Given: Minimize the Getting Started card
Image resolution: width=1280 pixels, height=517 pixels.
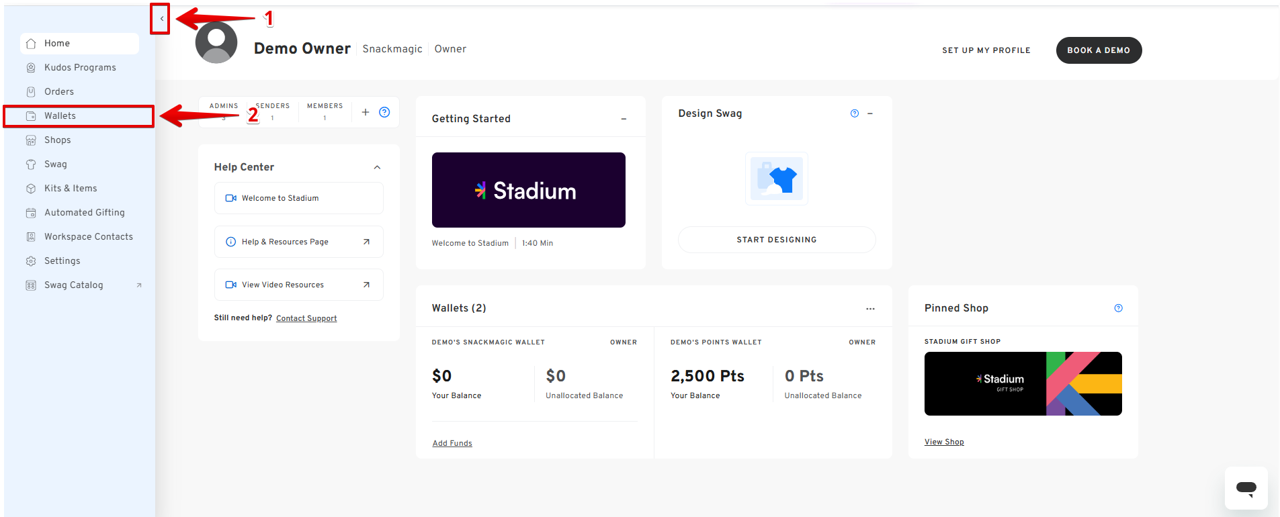Looking at the screenshot, I should (x=624, y=119).
